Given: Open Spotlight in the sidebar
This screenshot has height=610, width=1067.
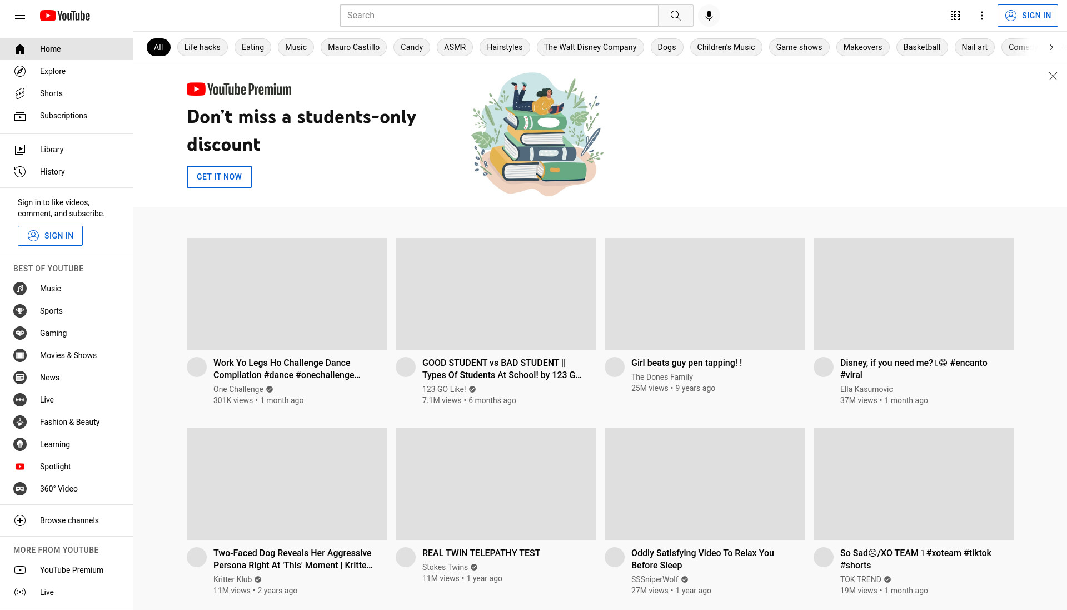Looking at the screenshot, I should click(67, 467).
